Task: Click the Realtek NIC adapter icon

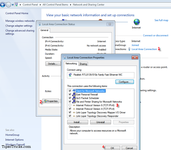Action: coord(70,75)
